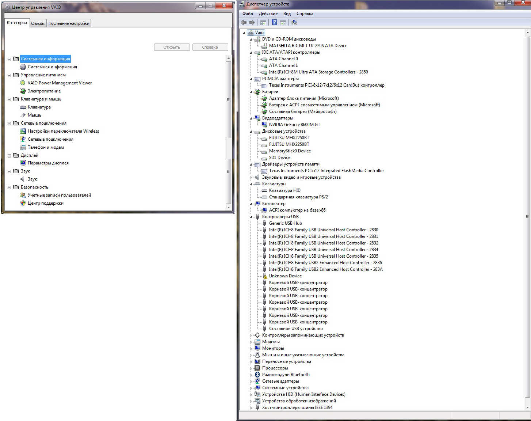Click the scan for hardware changes icon
531x421 pixels.
(294, 22)
